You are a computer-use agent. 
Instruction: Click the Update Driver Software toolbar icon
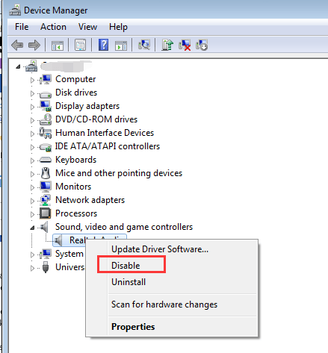click(x=167, y=45)
